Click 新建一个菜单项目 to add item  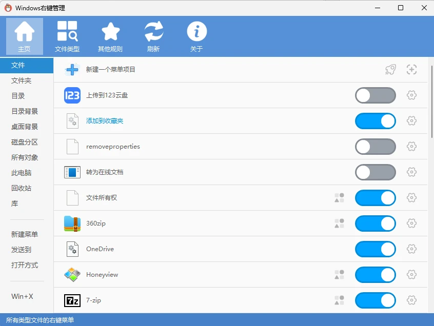pos(110,69)
